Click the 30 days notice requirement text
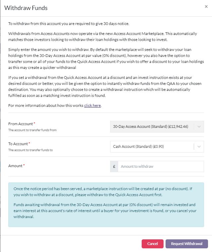Screen dimensions: 212x252 (x=69, y=24)
